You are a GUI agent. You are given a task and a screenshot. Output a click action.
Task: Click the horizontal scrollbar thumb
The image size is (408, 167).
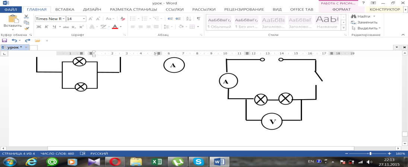click(x=201, y=148)
